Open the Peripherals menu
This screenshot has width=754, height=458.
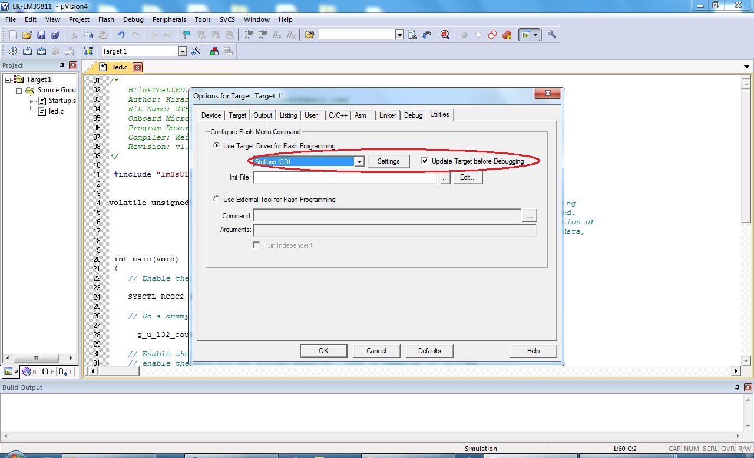pyautogui.click(x=169, y=19)
